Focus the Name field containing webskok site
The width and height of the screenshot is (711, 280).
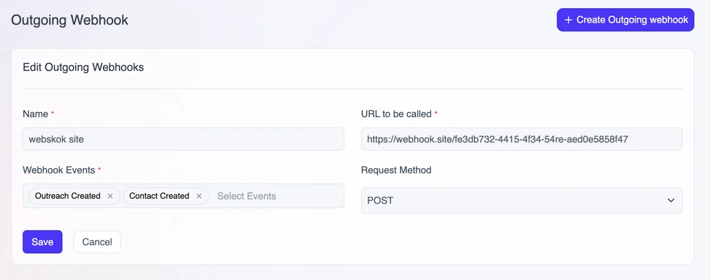tap(183, 139)
